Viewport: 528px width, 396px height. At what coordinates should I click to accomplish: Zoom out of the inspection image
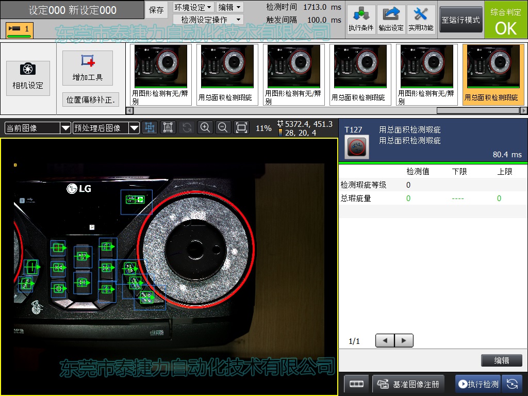pos(223,128)
